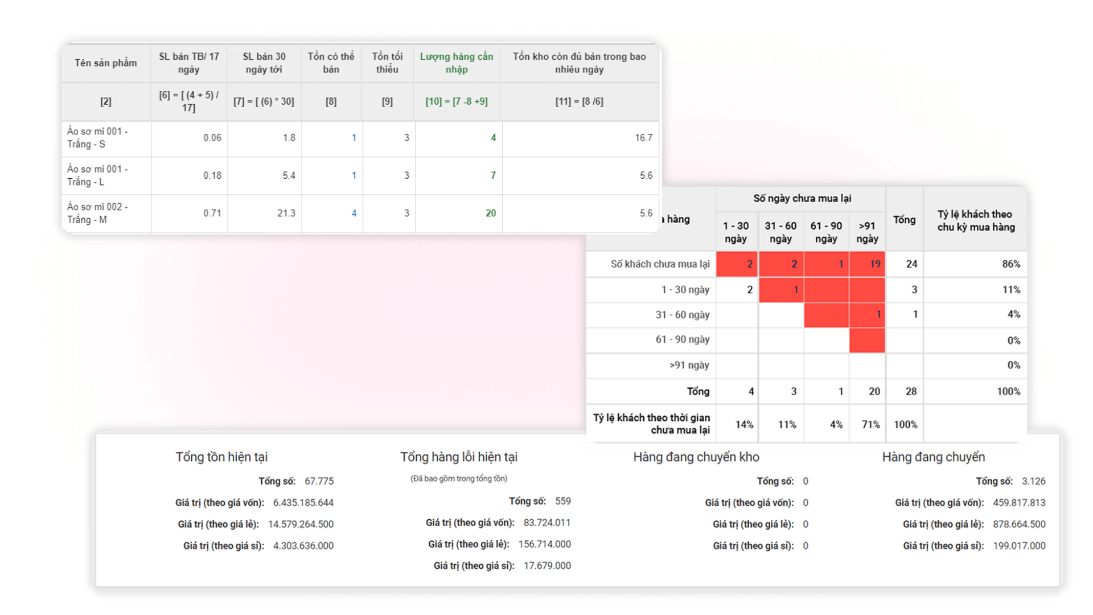
Task: Click blue stock link for Áo sơ mi 001 Trắng - L
Action: (x=354, y=175)
